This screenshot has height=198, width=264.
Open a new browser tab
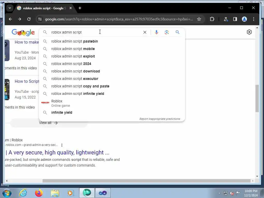(x=80, y=8)
